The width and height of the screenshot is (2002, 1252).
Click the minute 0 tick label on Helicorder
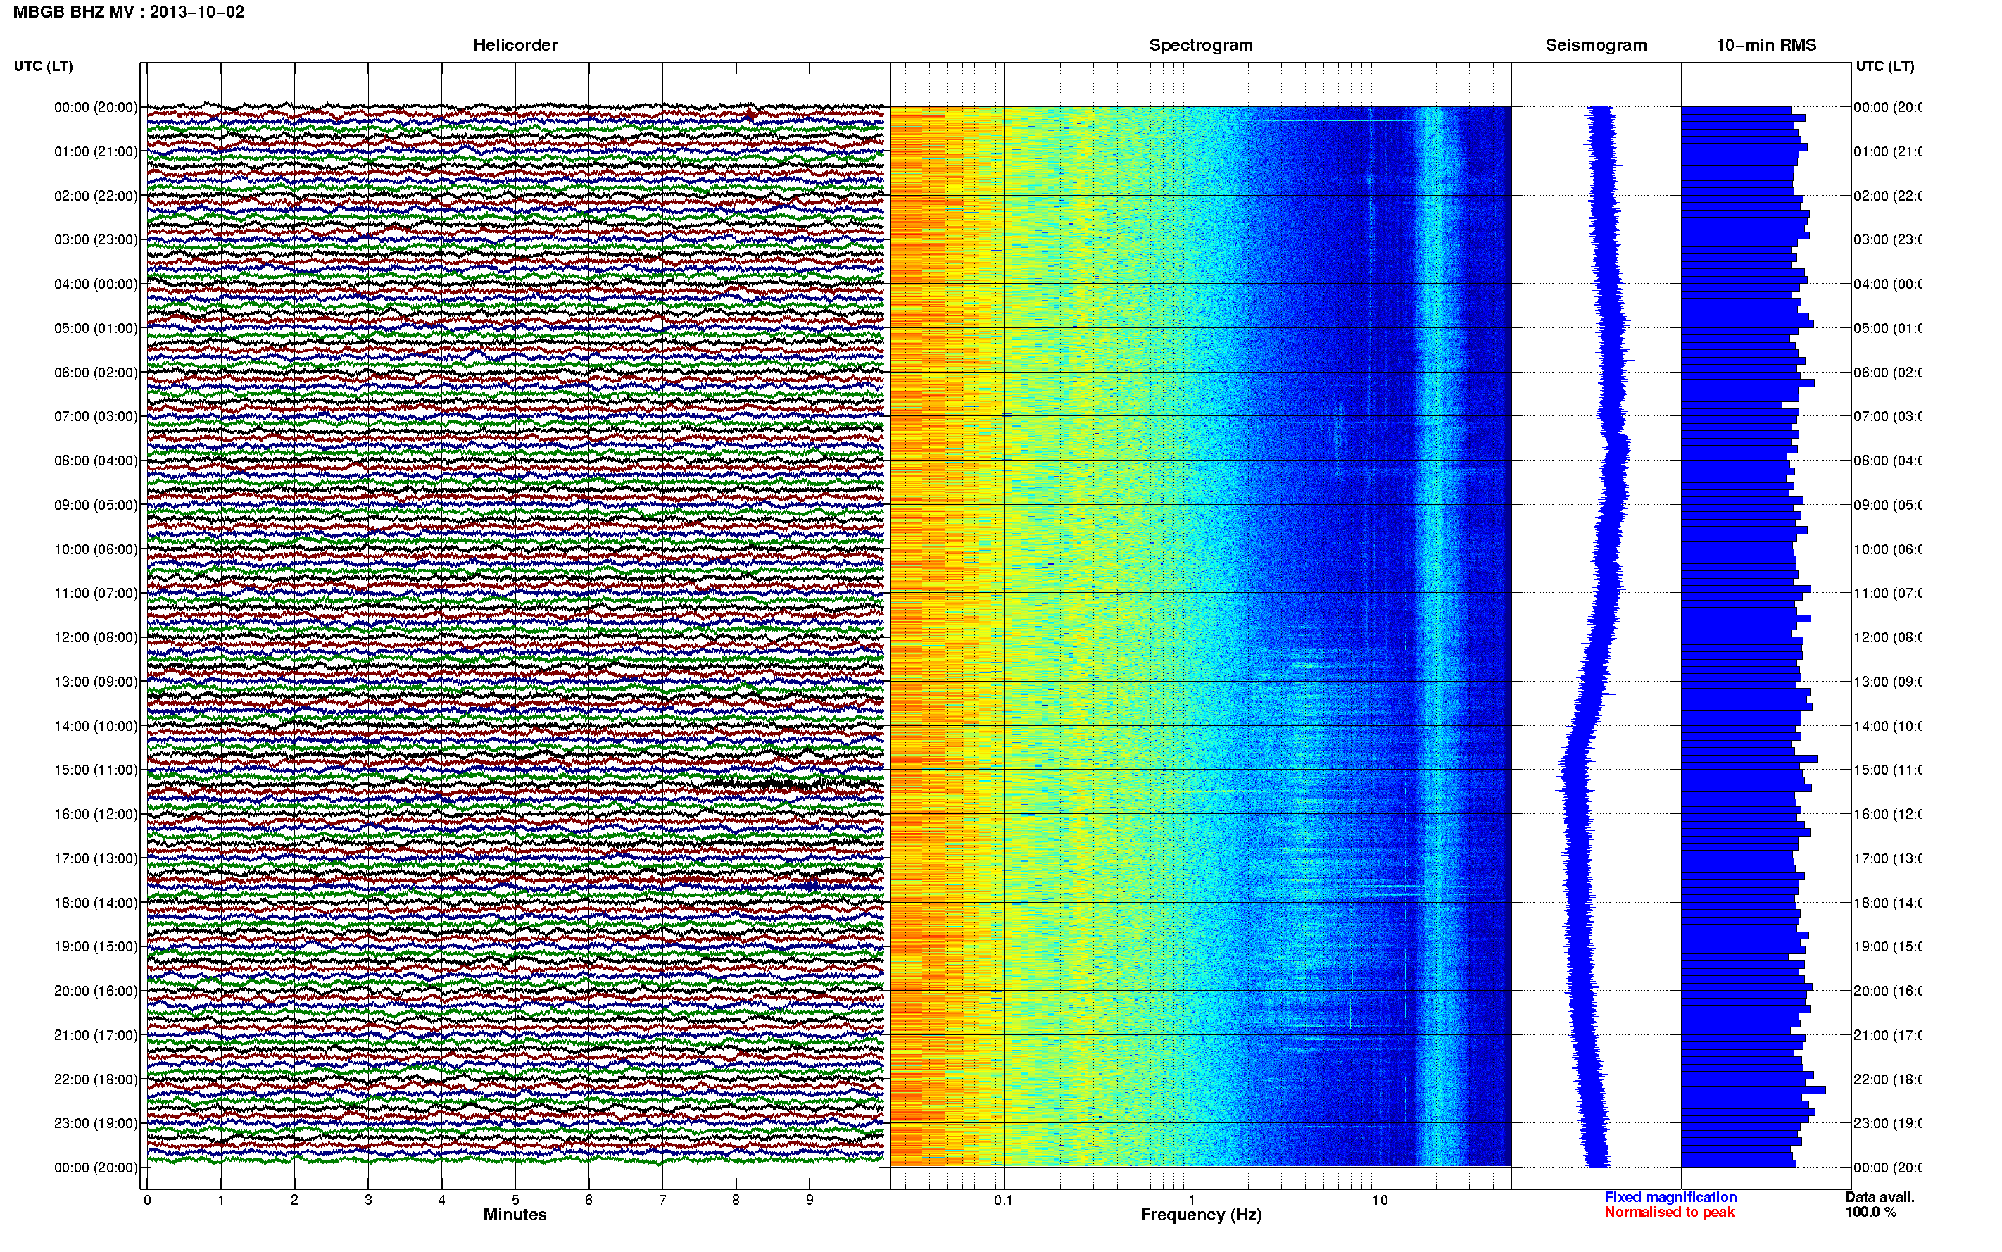147,1200
